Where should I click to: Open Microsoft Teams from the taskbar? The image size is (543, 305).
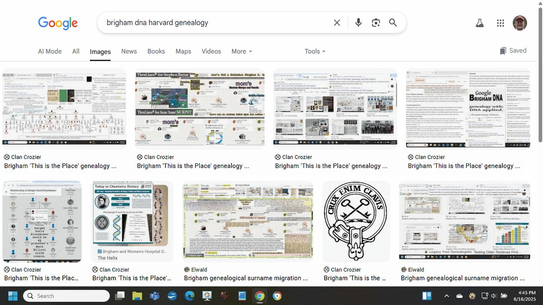(154, 296)
